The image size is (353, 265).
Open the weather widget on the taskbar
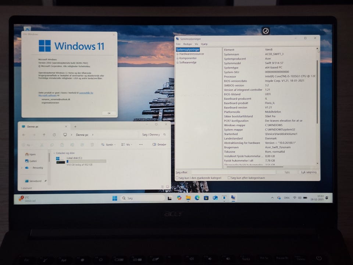(x=27, y=199)
